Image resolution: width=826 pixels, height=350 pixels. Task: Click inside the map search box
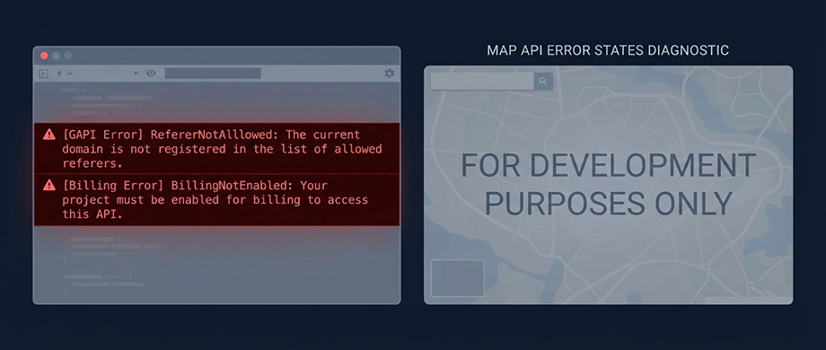pyautogui.click(x=482, y=82)
